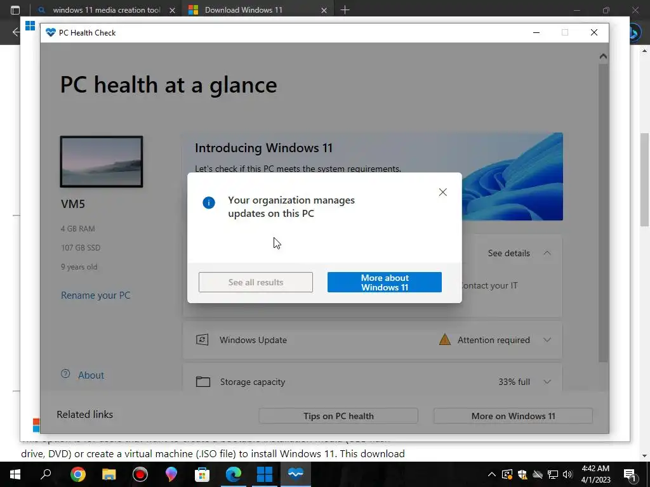Show hidden system tray icons
The width and height of the screenshot is (650, 487).
point(492,474)
